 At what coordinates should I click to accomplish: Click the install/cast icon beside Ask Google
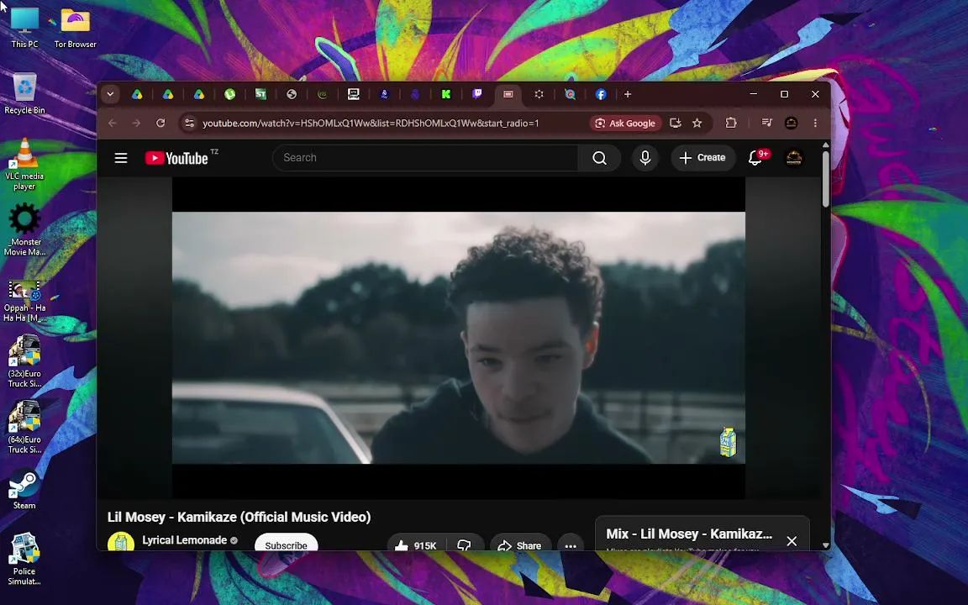676,123
